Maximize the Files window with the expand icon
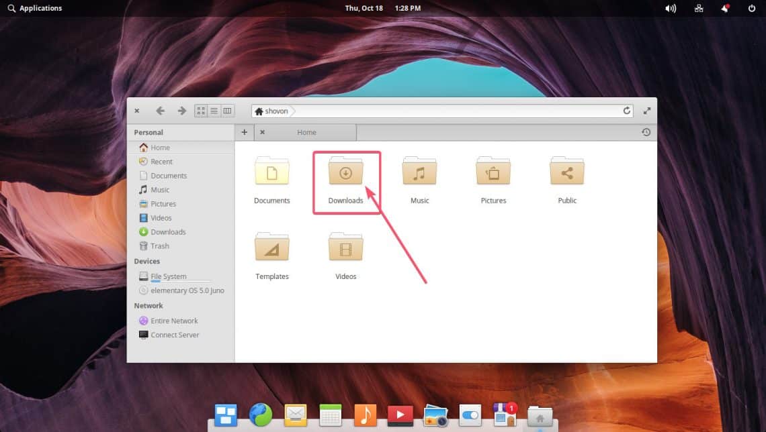The height and width of the screenshot is (432, 766). [647, 111]
